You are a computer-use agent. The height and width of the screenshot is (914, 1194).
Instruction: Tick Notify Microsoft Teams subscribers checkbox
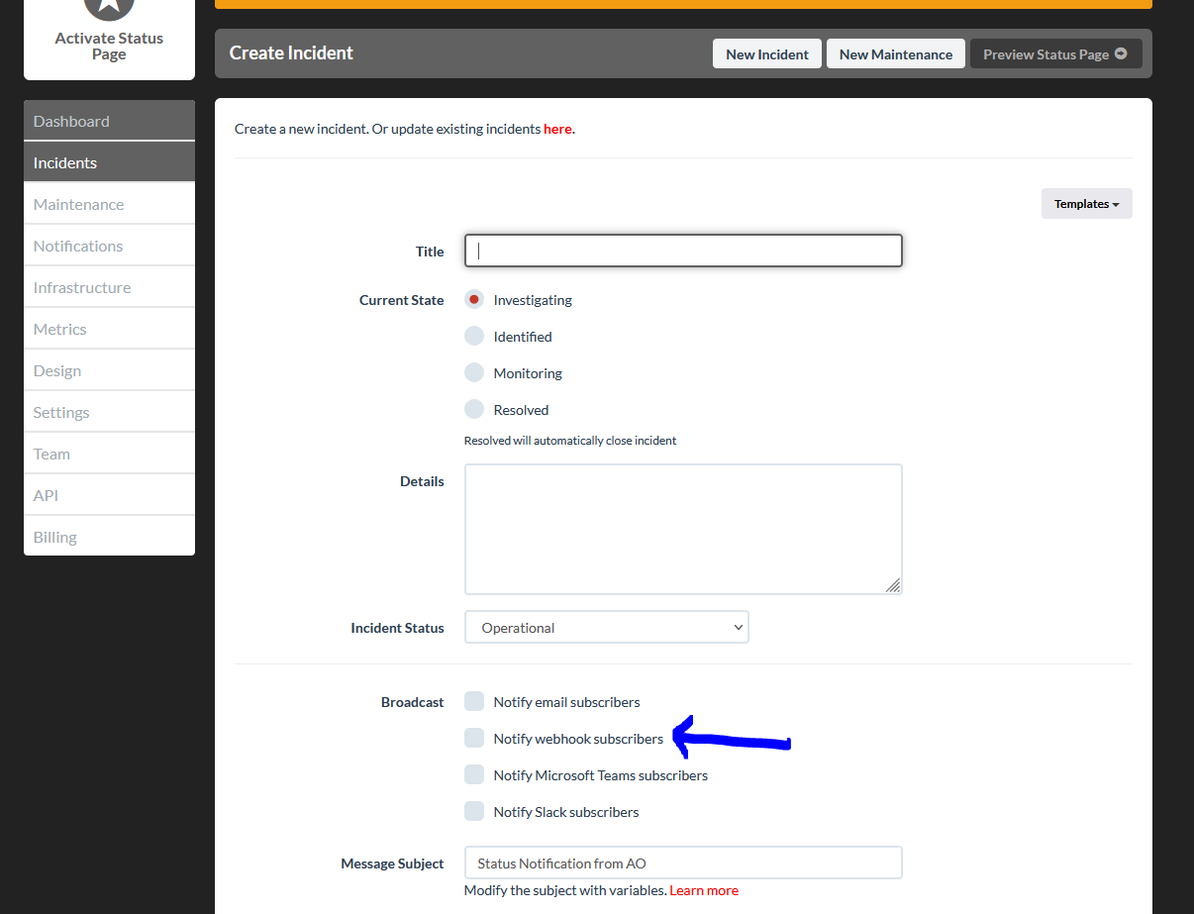coord(474,775)
